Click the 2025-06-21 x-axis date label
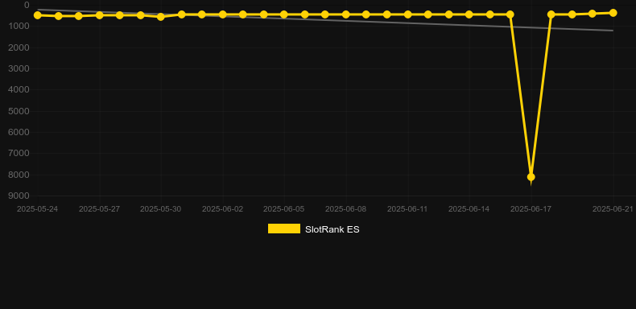This screenshot has height=309, width=636. click(x=613, y=209)
